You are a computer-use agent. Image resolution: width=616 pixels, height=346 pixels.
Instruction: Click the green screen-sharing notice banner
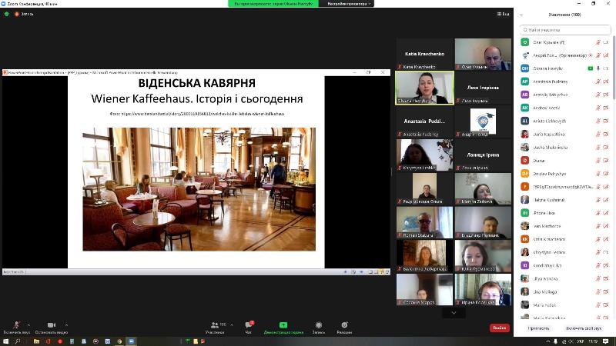tap(273, 4)
